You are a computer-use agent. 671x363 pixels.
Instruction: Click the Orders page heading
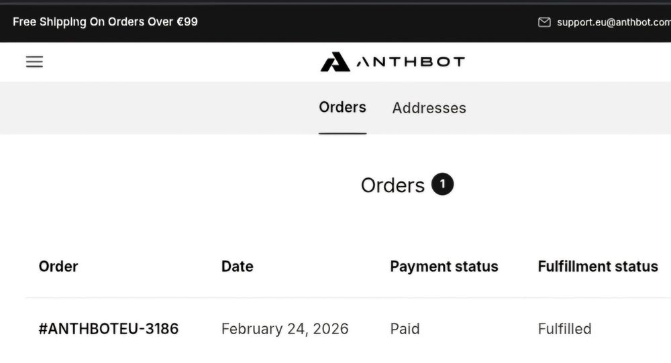[x=393, y=185]
